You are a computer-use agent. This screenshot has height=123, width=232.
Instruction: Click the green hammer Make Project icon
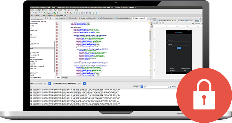tap(45, 13)
